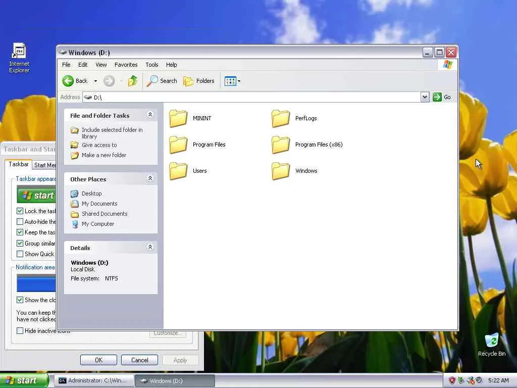517x388 pixels.
Task: Switch to Administrator command prompt taskbar button
Action: (94, 381)
